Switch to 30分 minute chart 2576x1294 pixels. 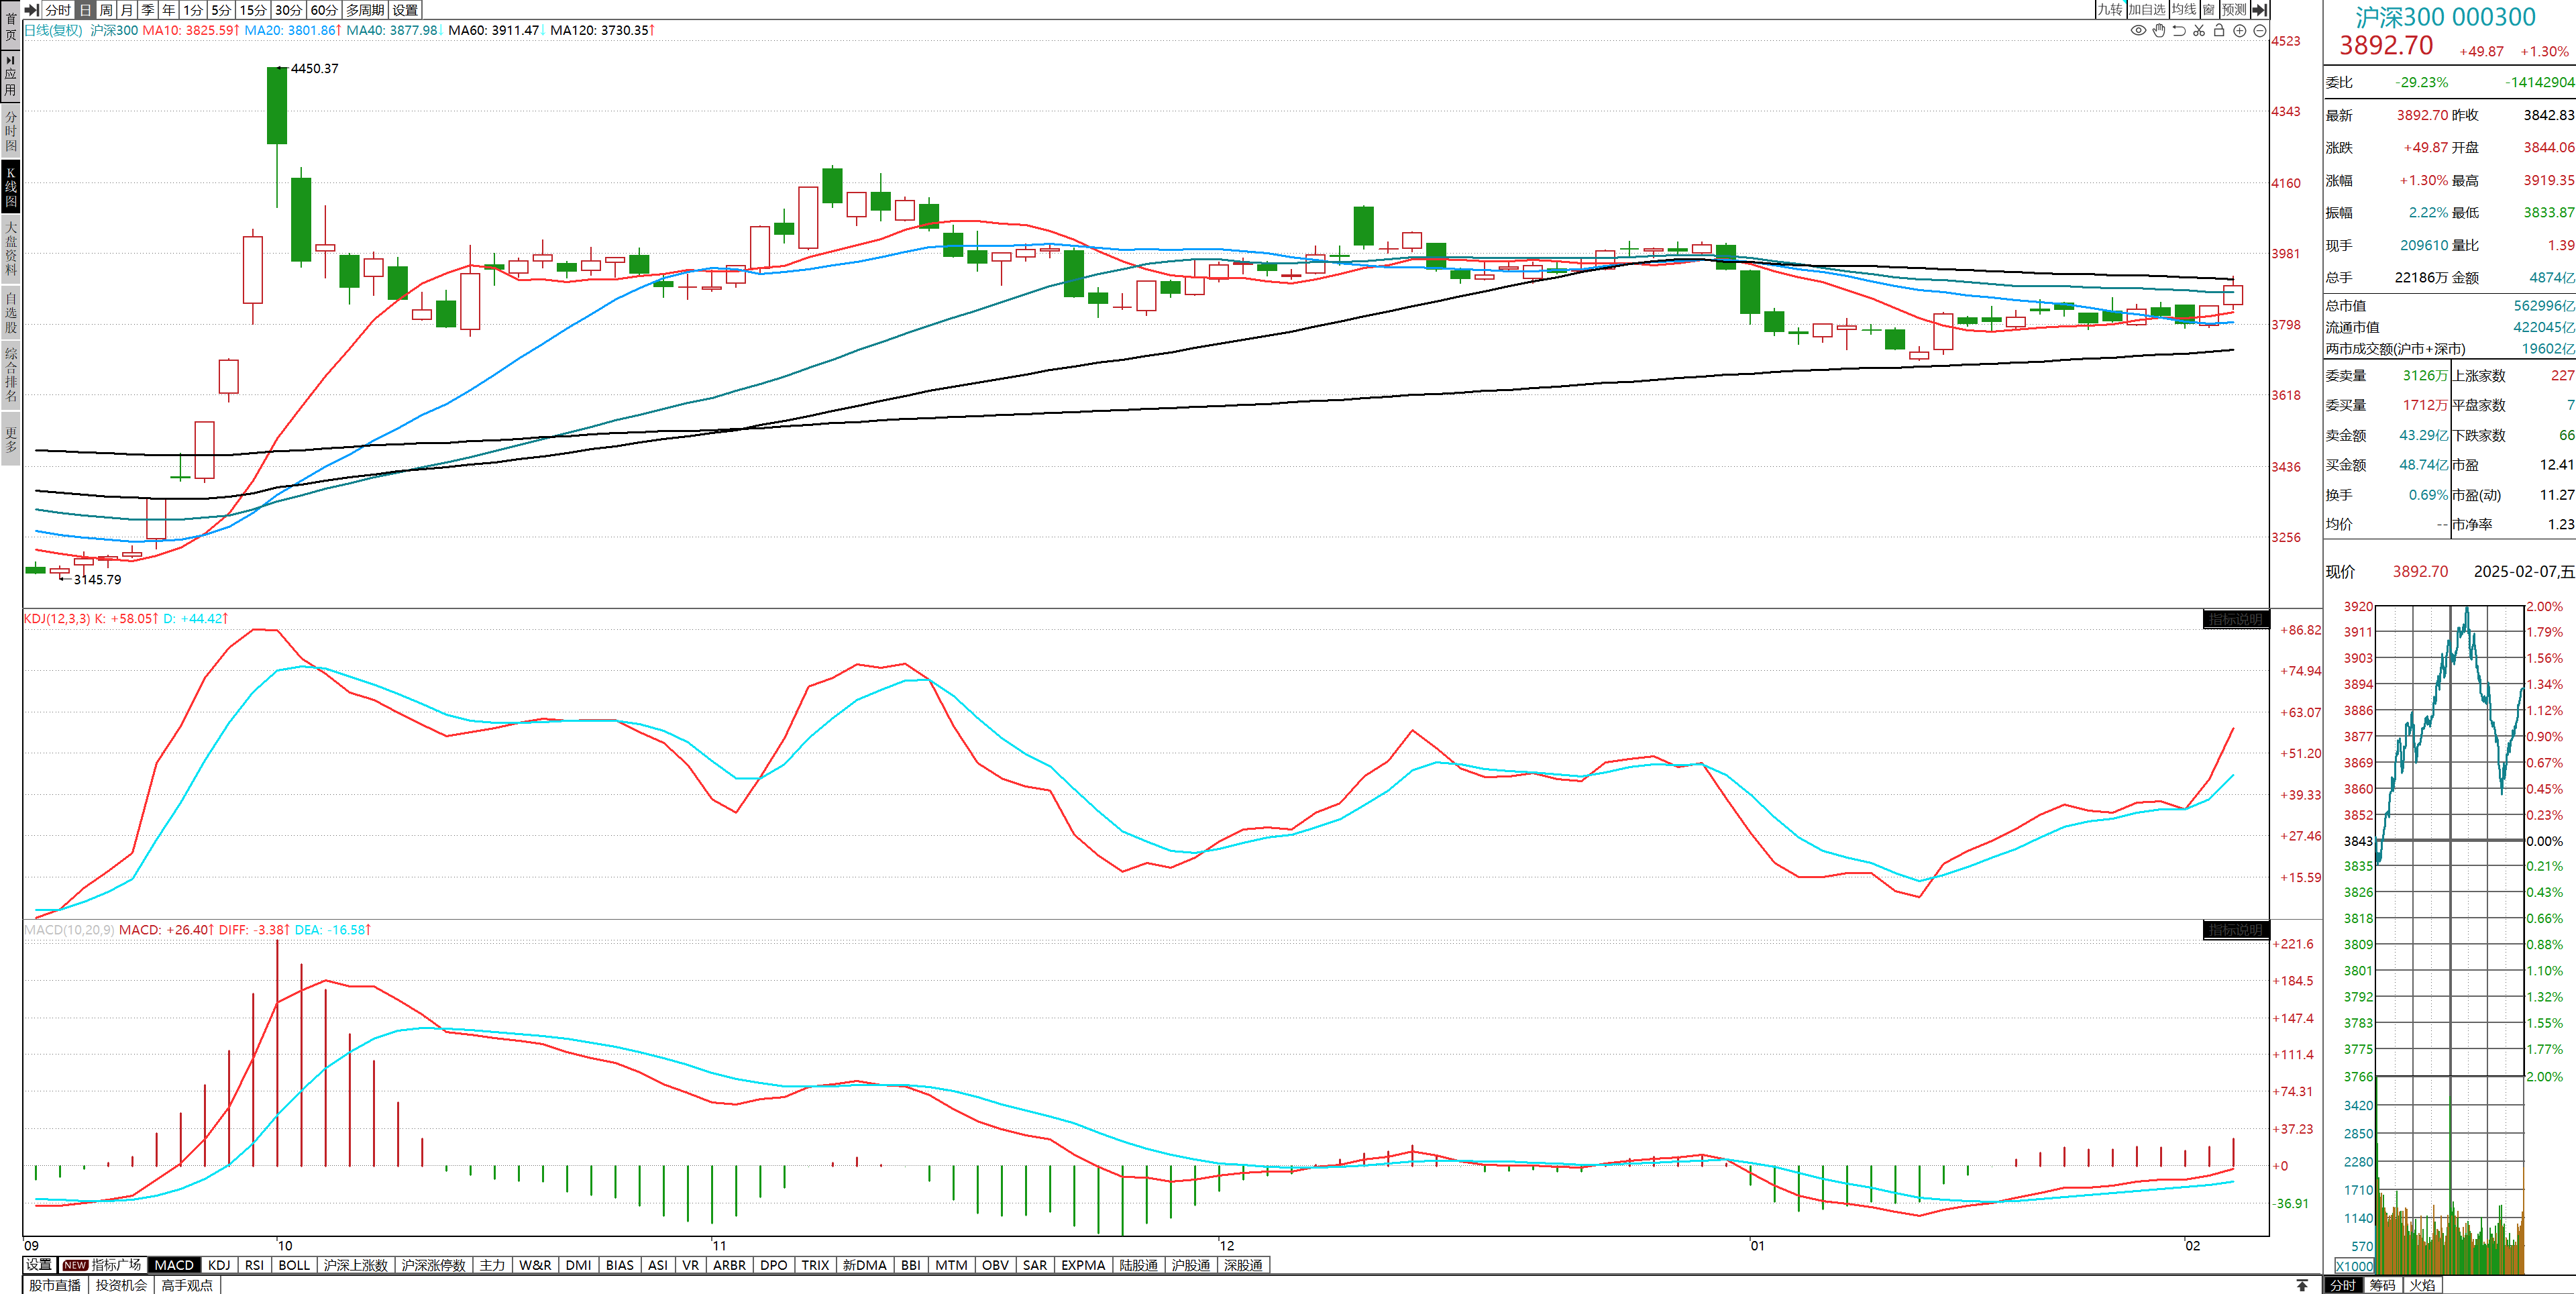coord(289,10)
